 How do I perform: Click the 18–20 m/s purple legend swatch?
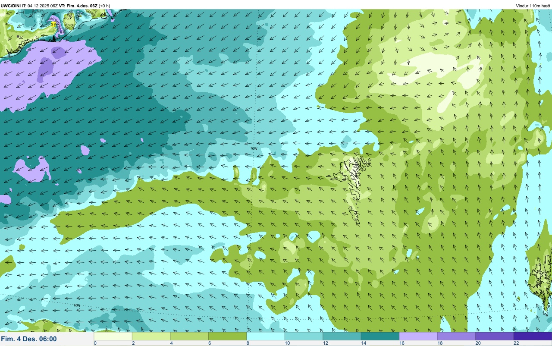click(x=456, y=336)
